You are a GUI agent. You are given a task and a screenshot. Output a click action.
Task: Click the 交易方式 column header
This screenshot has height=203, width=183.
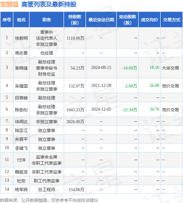[171, 20]
